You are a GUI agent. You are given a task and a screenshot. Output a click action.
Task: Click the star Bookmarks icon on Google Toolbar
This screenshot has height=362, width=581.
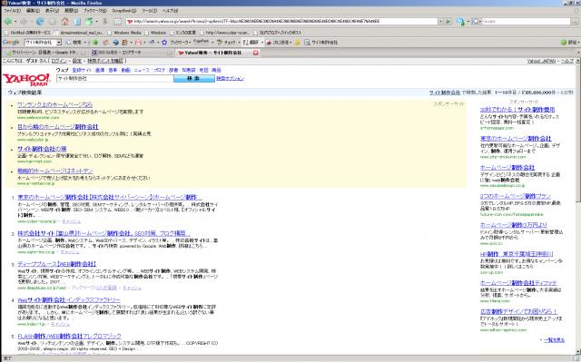point(164,43)
